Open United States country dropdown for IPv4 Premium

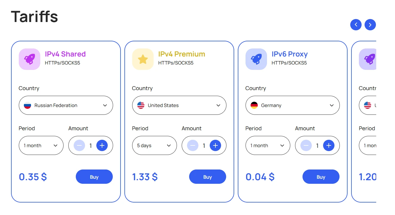tap(179, 105)
